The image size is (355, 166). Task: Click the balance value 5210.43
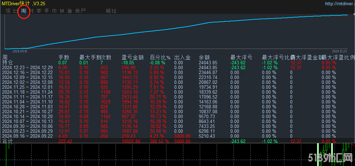[x=207, y=136]
